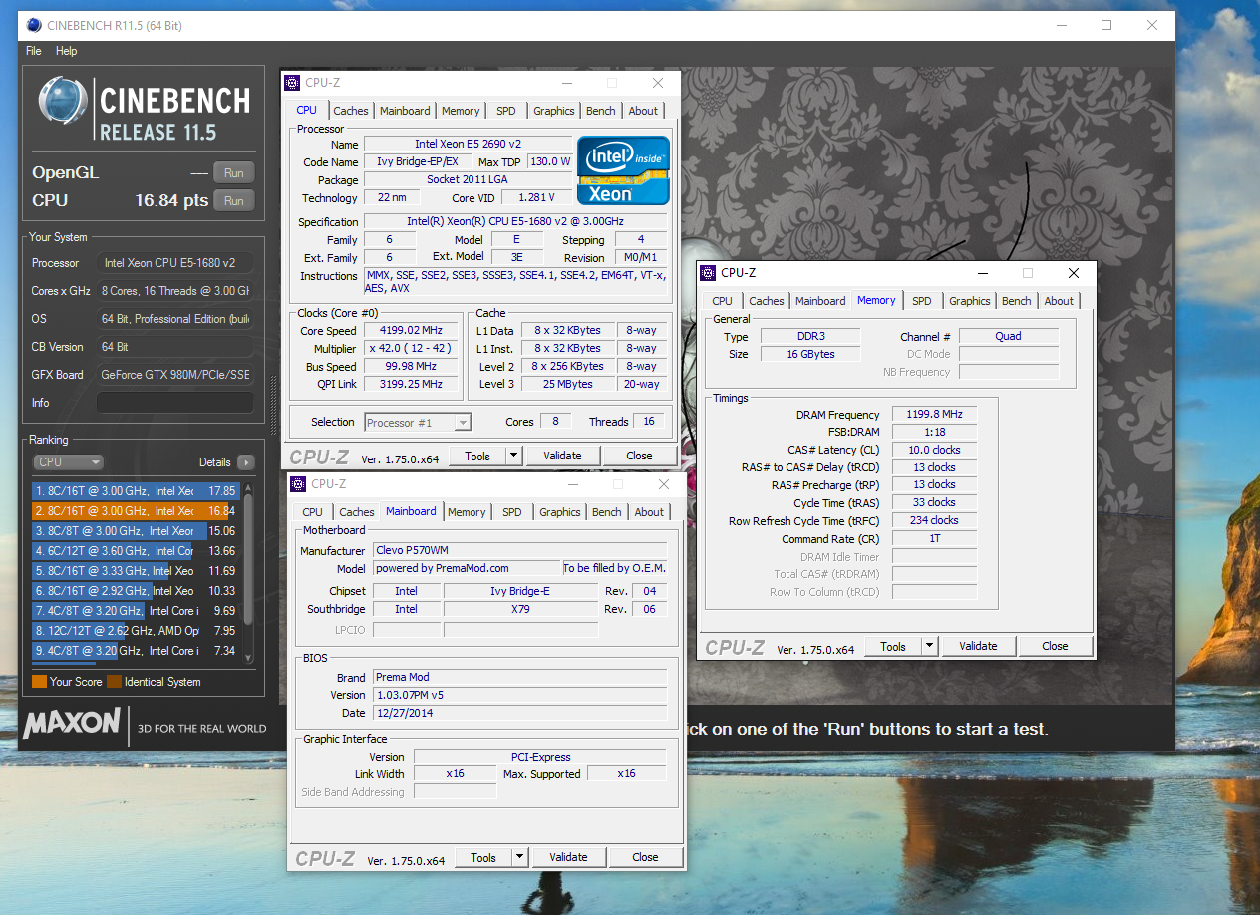Select ranking row 3 scoring 15.06
Viewport: 1260px width, 915px height.
(135, 531)
